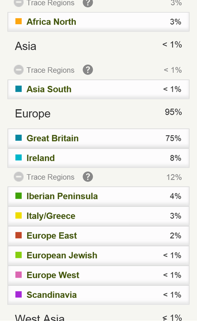Open the Africa North region

pos(98,22)
